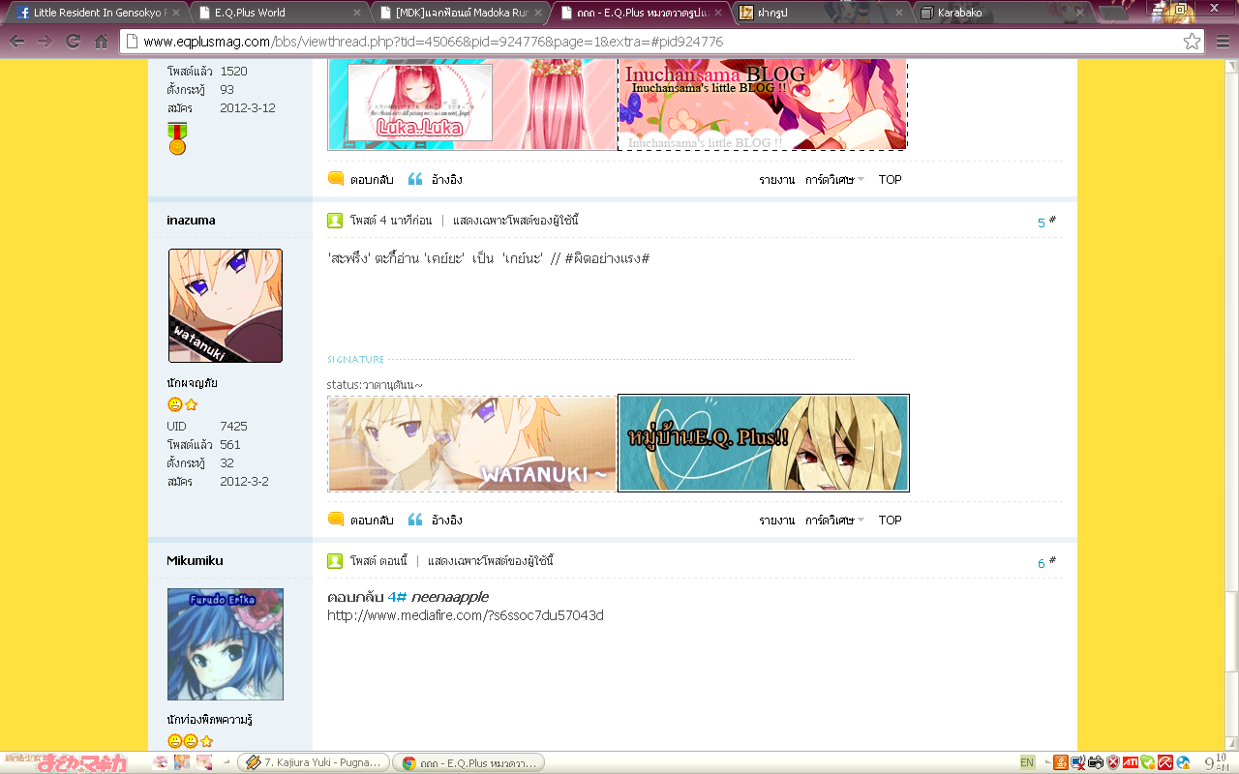Click the taskbar clock showing 9:10 AM
This screenshot has height=774, width=1239.
coord(1217,762)
